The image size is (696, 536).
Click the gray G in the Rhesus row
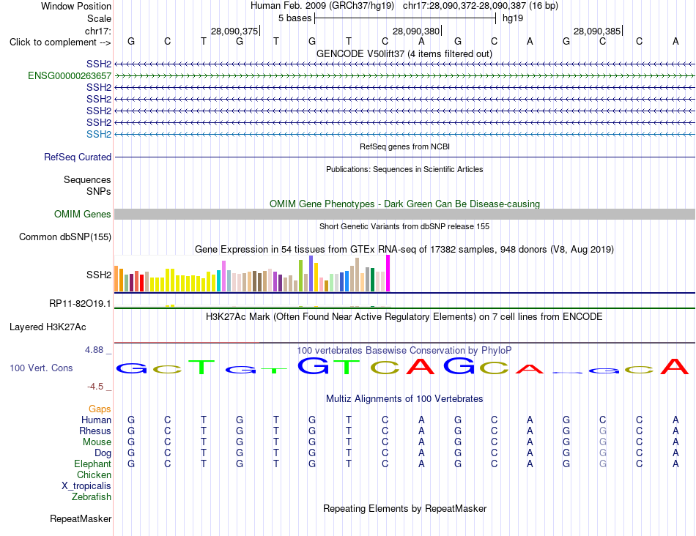(603, 431)
